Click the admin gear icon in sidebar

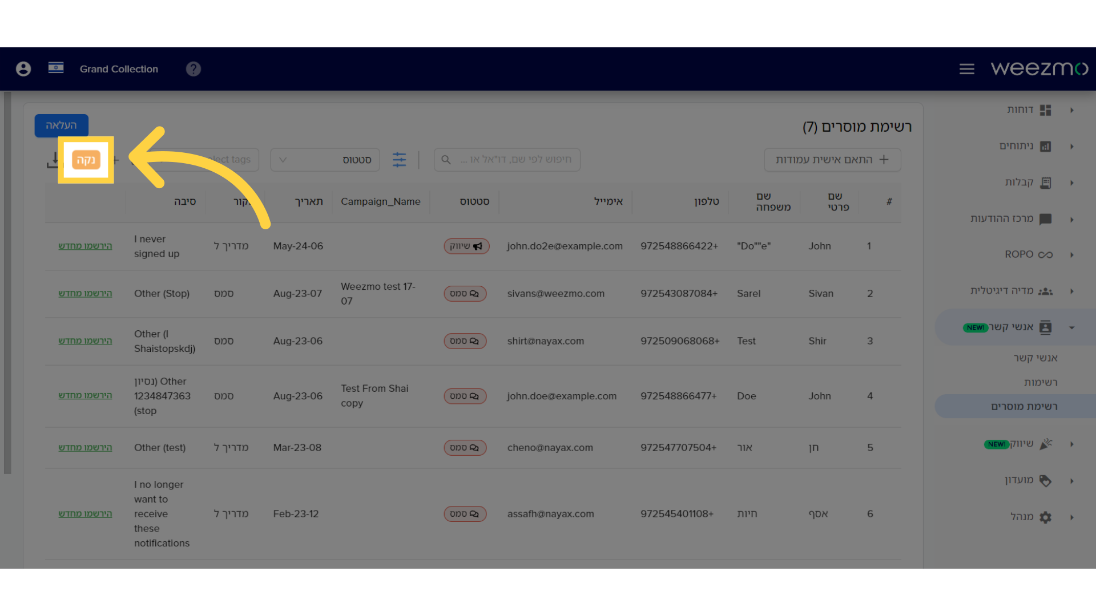1046,517
